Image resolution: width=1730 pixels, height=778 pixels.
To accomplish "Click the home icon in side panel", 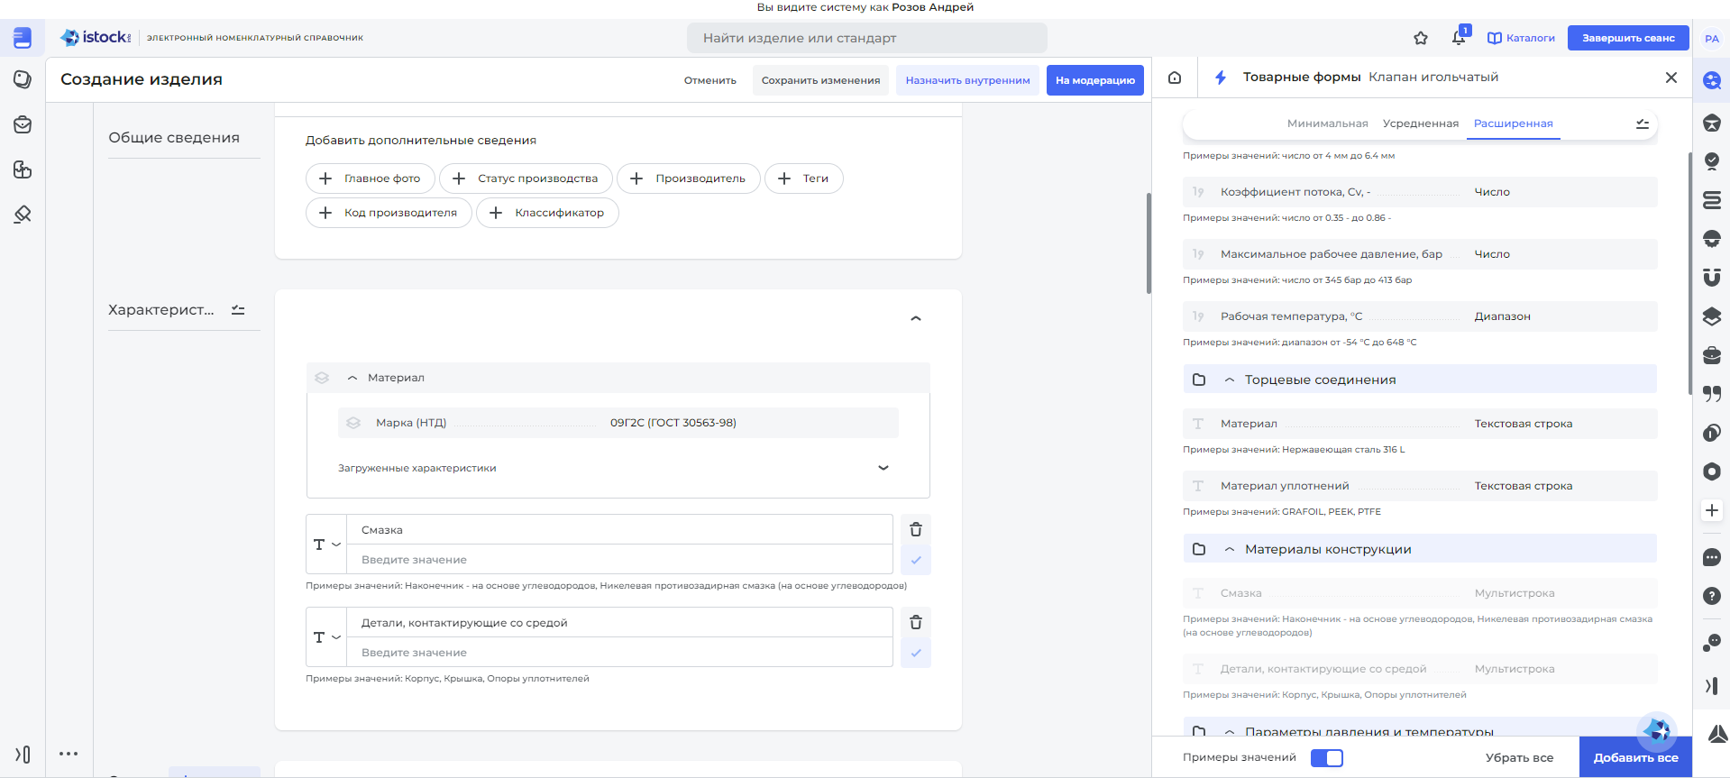I will (1175, 78).
